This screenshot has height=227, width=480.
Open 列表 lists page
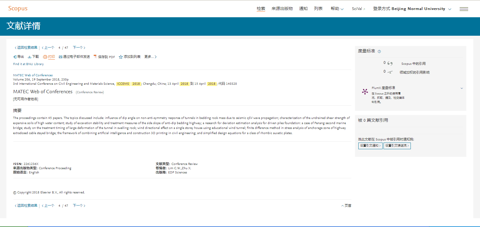tap(318, 9)
